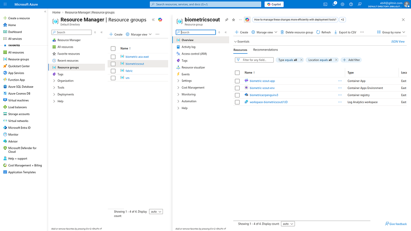Collapse the left portal sidebar
Viewport: 411px width, 231px height.
pos(45,12)
